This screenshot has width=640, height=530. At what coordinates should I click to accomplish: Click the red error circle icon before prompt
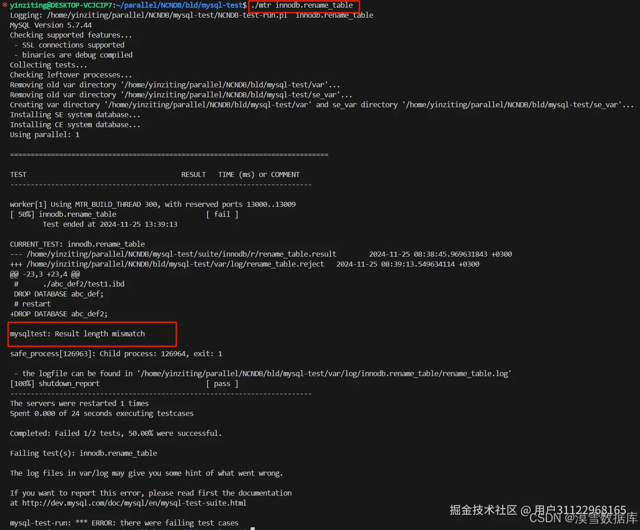click(x=5, y=5)
